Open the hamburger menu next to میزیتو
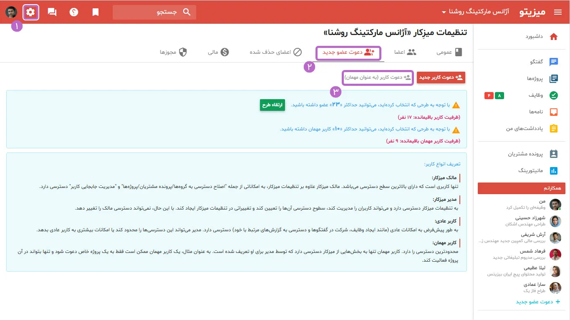Image resolution: width=570 pixels, height=320 pixels. (558, 12)
